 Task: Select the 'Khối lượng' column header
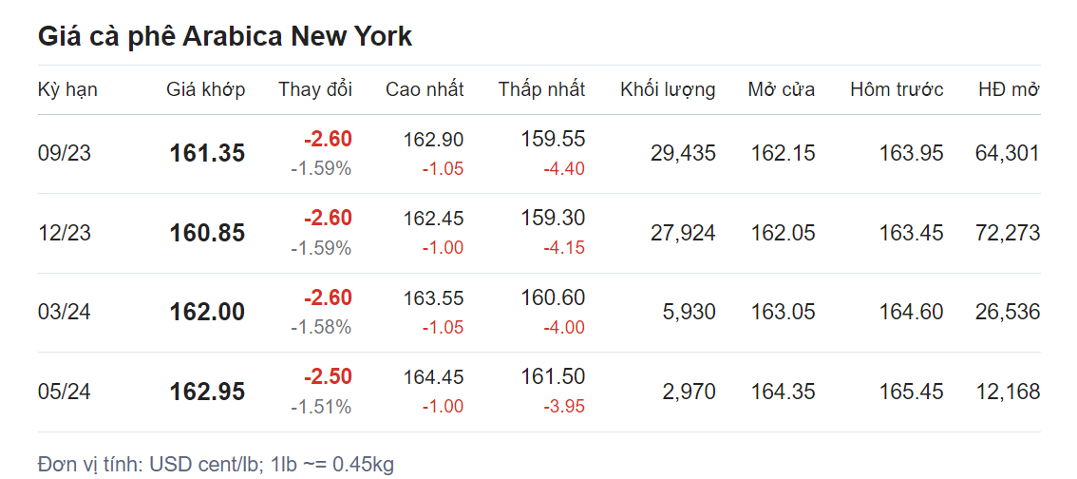coord(668,90)
